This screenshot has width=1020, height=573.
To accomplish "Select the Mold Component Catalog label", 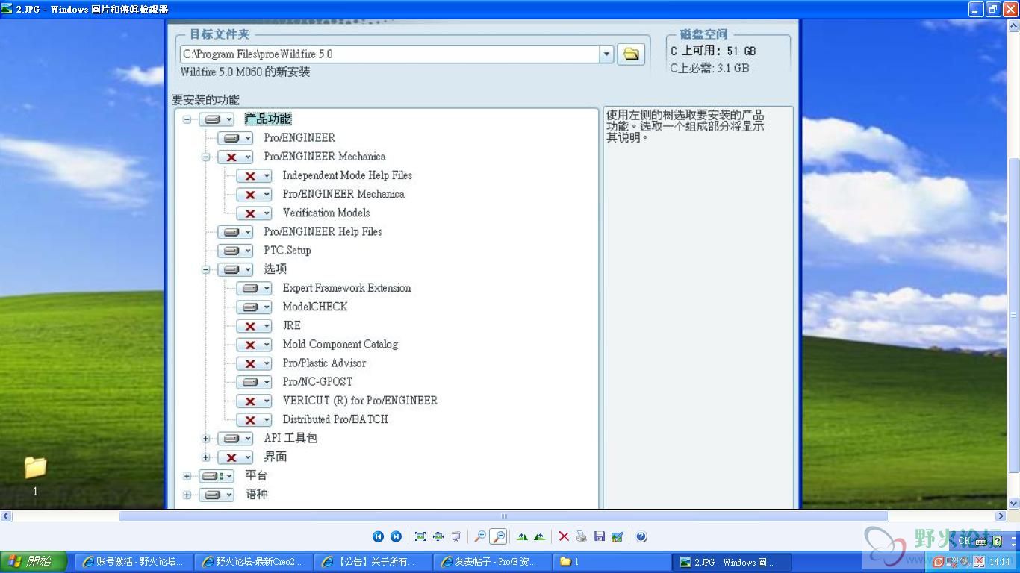I will pos(340,345).
